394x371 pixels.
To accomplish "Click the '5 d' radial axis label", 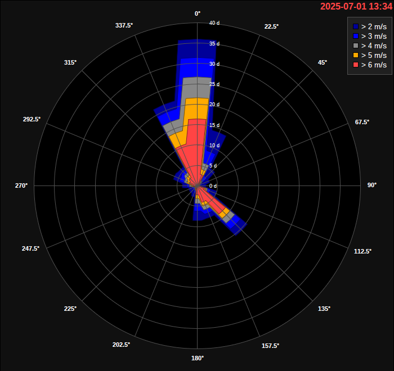I will (x=213, y=165).
